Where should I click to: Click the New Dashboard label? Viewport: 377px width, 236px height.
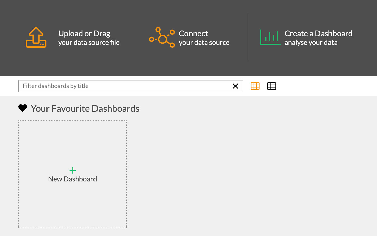(x=72, y=179)
